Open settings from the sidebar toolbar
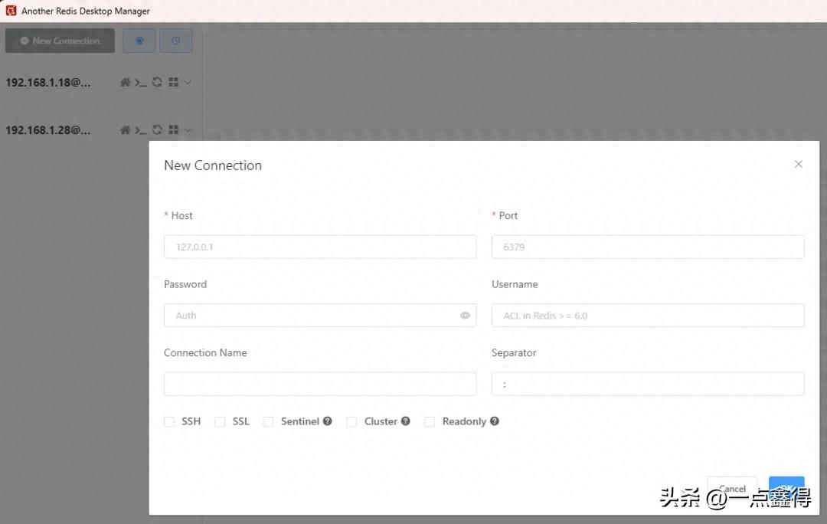 click(139, 41)
